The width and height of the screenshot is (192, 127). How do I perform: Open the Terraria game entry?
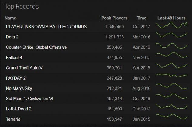pyautogui.click(x=13, y=119)
